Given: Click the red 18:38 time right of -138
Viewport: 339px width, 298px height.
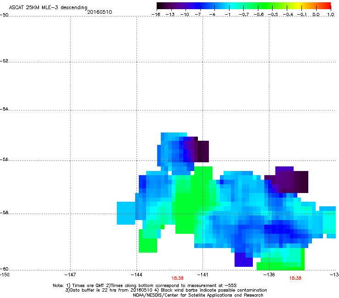Looking at the screenshot, I should 295,278.
